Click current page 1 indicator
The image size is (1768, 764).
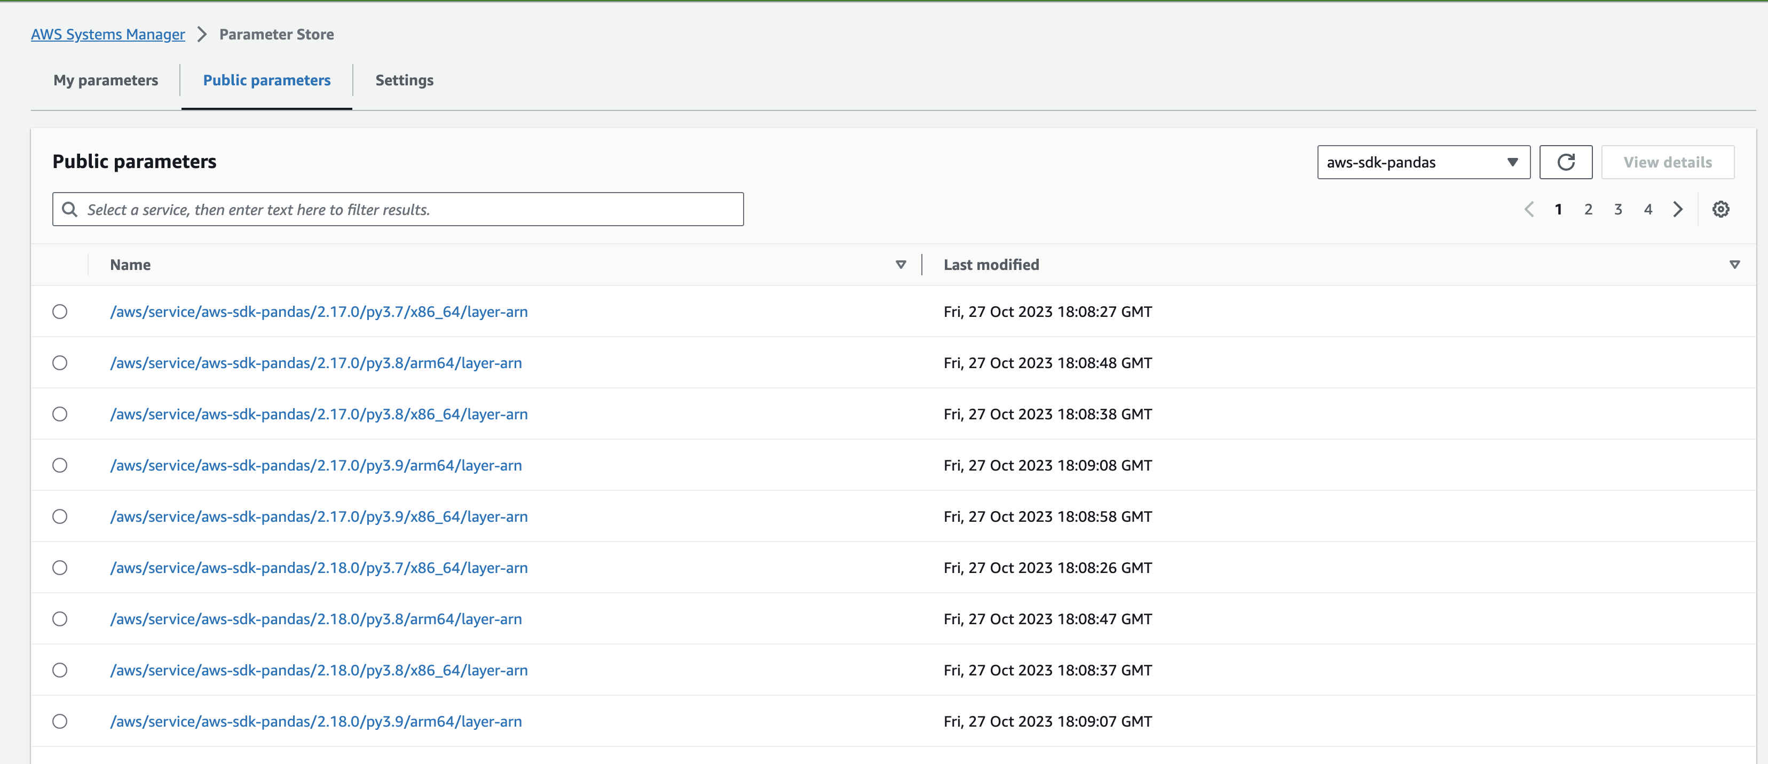coord(1559,209)
